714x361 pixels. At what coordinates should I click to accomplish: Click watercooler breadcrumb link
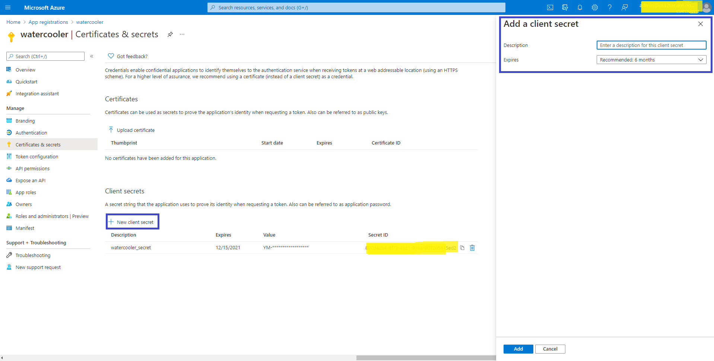(x=90, y=22)
